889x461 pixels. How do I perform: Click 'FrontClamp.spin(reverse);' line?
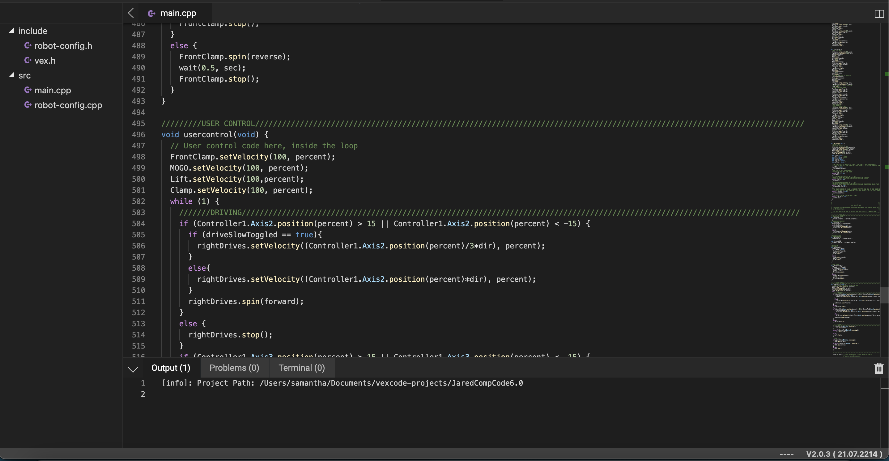coord(235,57)
